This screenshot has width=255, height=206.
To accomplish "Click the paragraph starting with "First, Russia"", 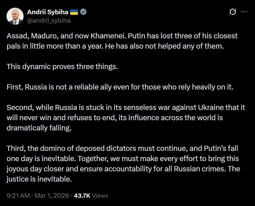I will (x=120, y=87).
